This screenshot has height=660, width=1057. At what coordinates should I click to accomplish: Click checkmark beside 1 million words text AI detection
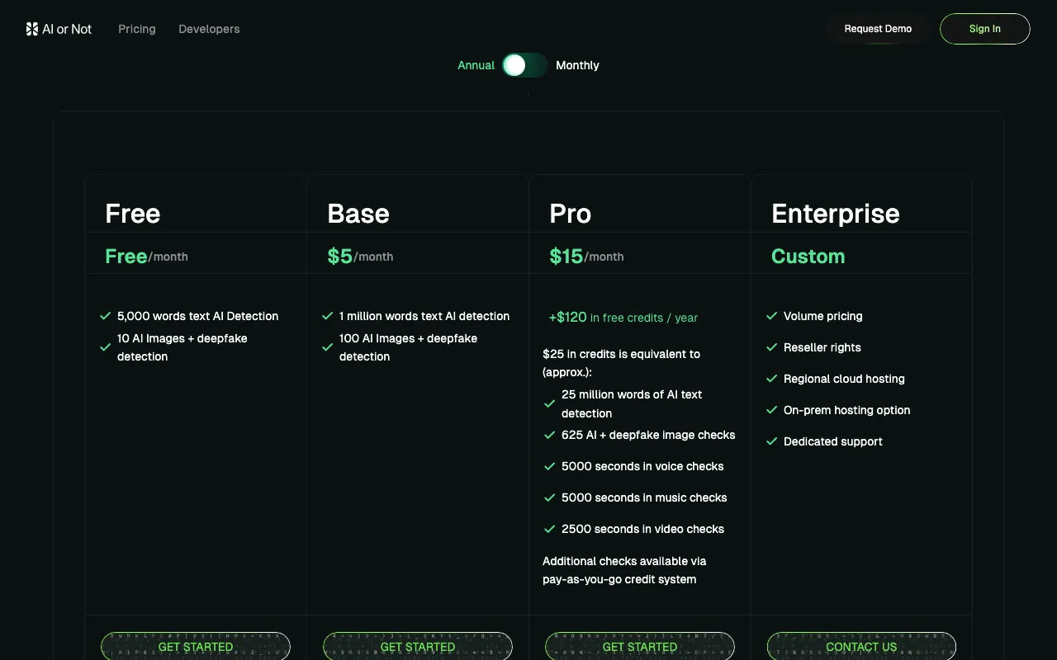pyautogui.click(x=328, y=316)
